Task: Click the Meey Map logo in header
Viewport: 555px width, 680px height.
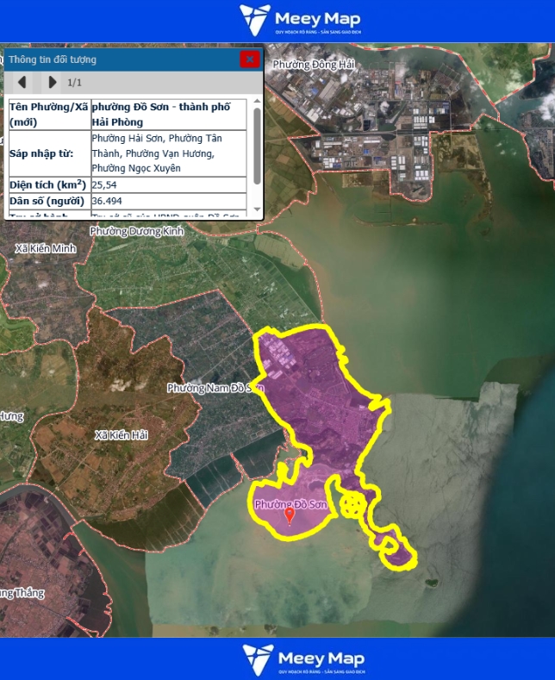Action: click(x=300, y=21)
